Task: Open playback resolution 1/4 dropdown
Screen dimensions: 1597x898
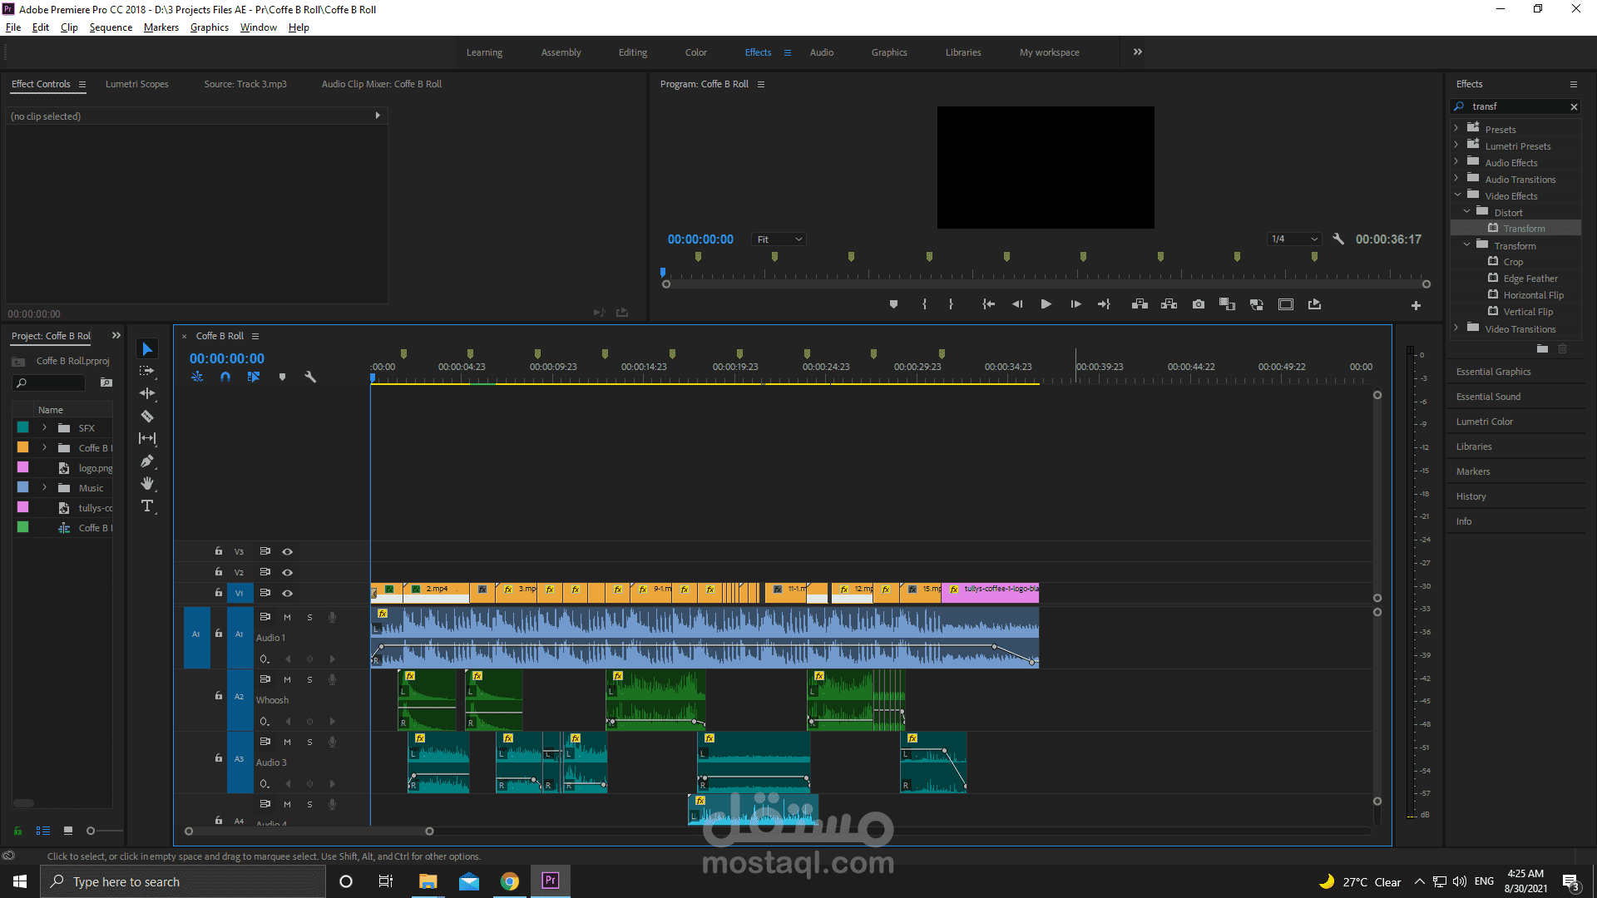Action: (1294, 239)
